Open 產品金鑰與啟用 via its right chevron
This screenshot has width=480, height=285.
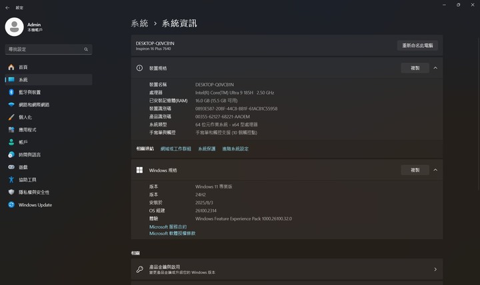pyautogui.click(x=435, y=270)
